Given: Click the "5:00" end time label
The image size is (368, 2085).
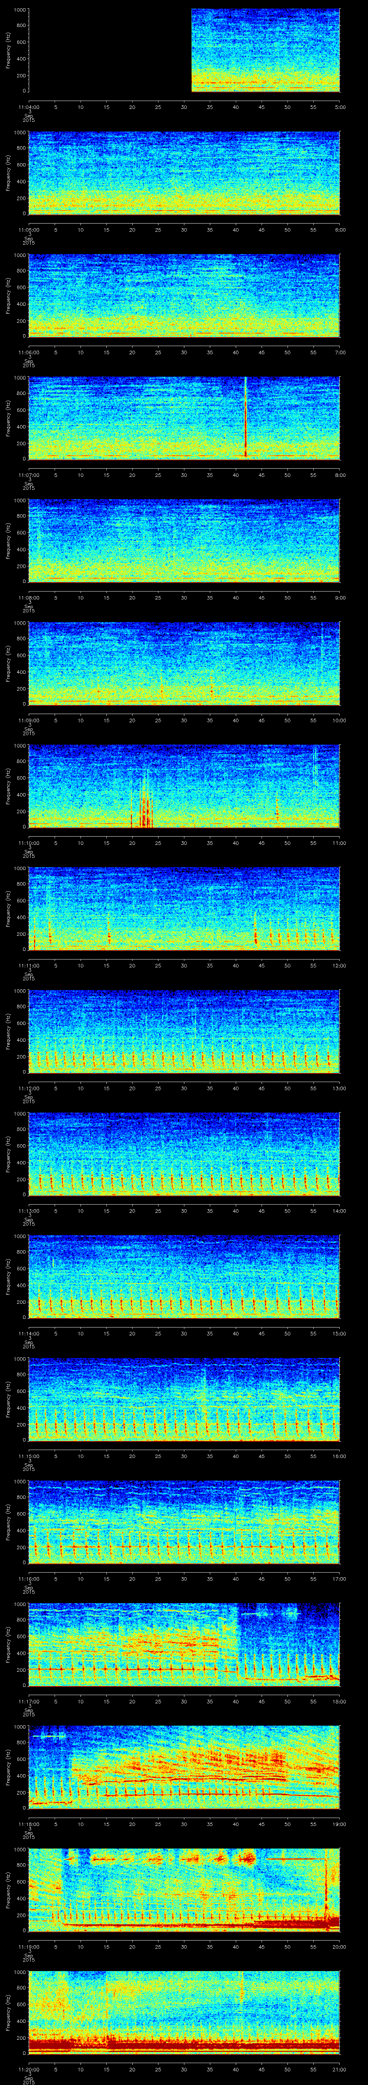Looking at the screenshot, I should pos(340,107).
